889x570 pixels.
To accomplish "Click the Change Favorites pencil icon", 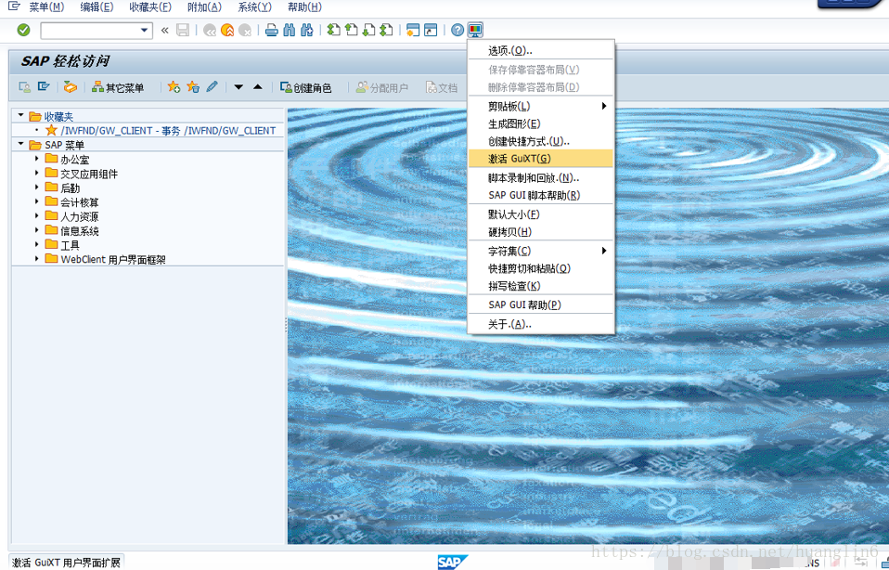I will (x=212, y=87).
